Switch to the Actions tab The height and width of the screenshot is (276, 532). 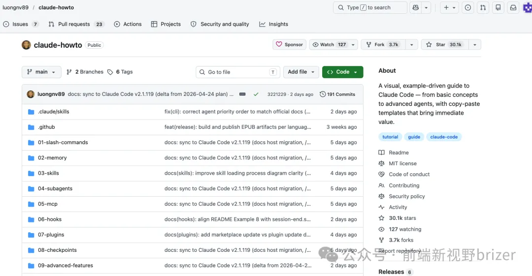(128, 24)
